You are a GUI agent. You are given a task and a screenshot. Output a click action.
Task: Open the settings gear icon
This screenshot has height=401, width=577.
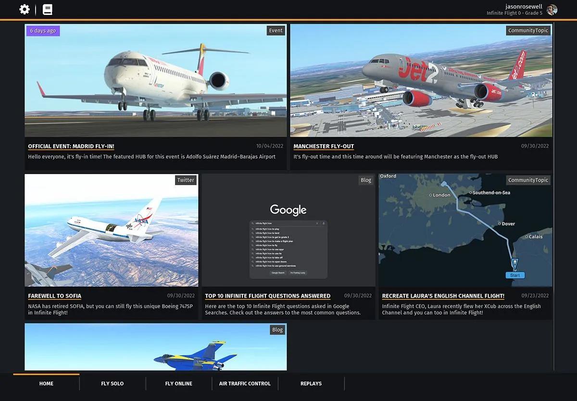pyautogui.click(x=25, y=9)
